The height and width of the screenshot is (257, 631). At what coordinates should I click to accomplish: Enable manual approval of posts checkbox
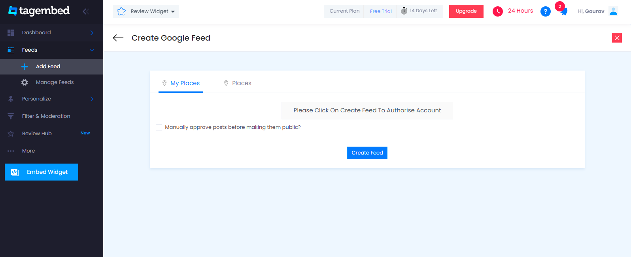tap(159, 127)
